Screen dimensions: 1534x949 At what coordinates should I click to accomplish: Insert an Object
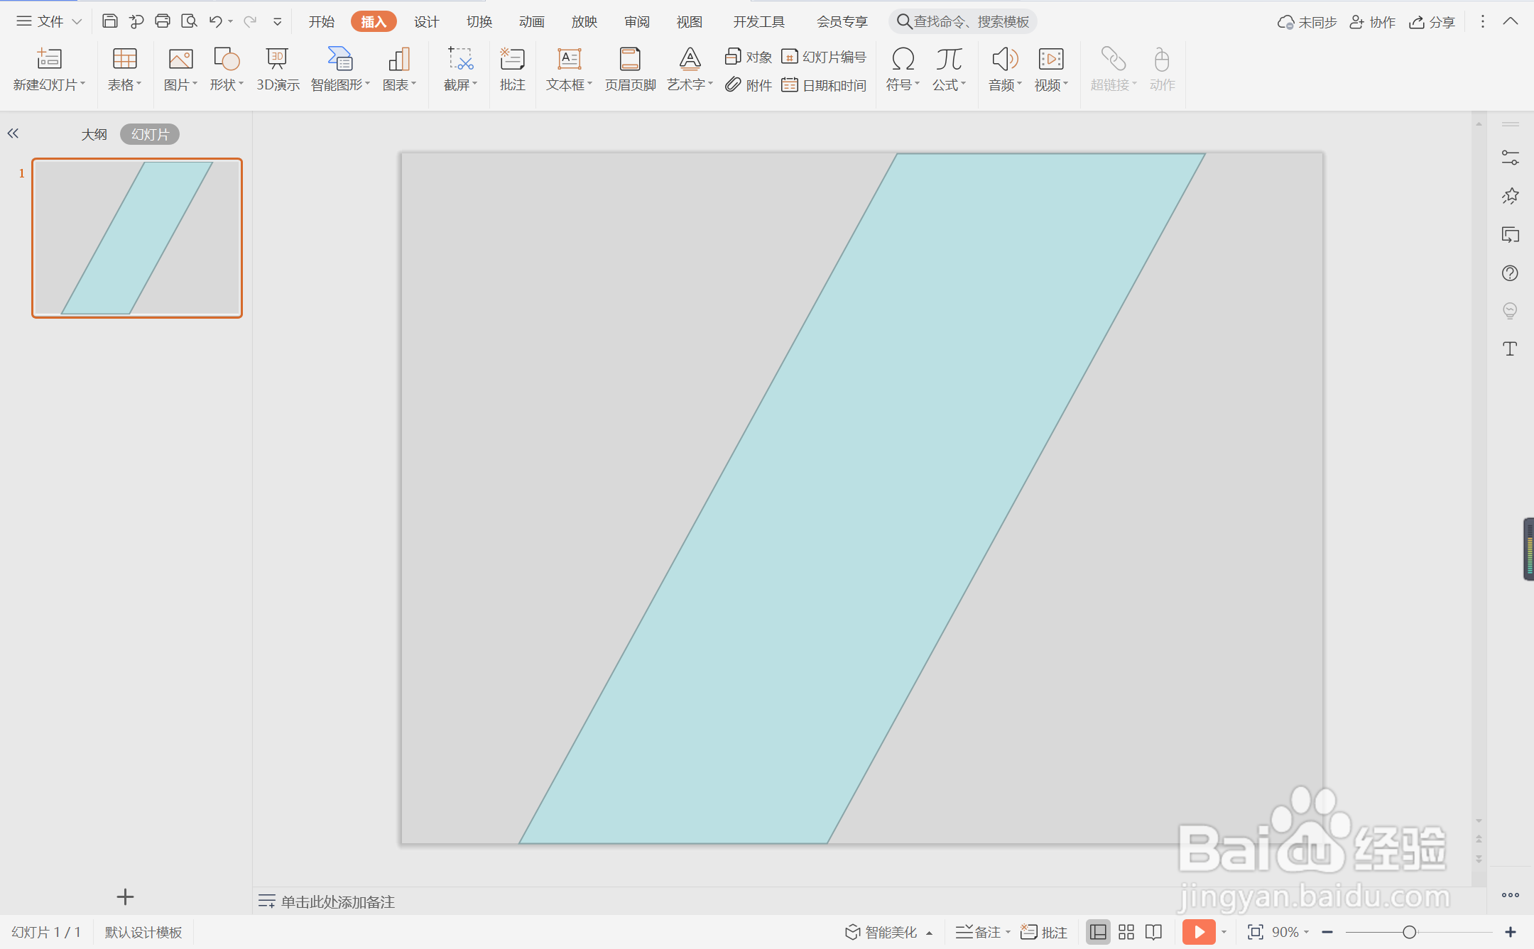(749, 57)
